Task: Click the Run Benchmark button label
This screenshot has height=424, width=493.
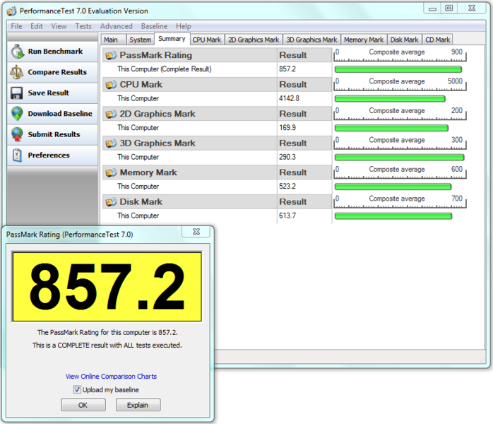Action: 55,52
